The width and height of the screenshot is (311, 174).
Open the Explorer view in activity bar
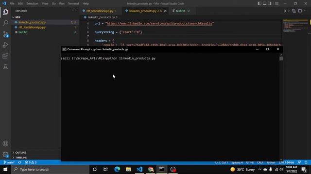point(5,12)
